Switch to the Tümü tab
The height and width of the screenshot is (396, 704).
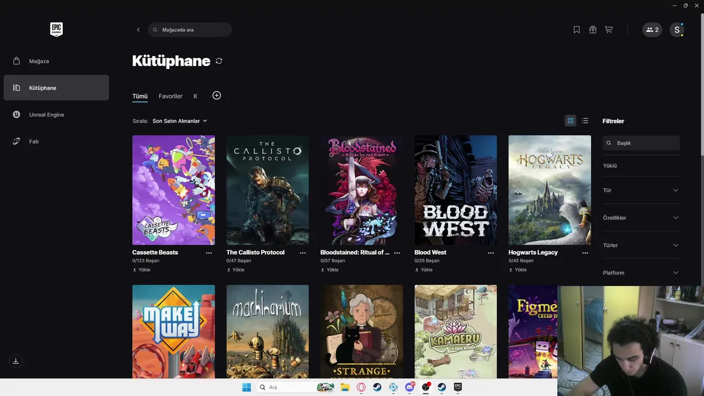[x=140, y=96]
